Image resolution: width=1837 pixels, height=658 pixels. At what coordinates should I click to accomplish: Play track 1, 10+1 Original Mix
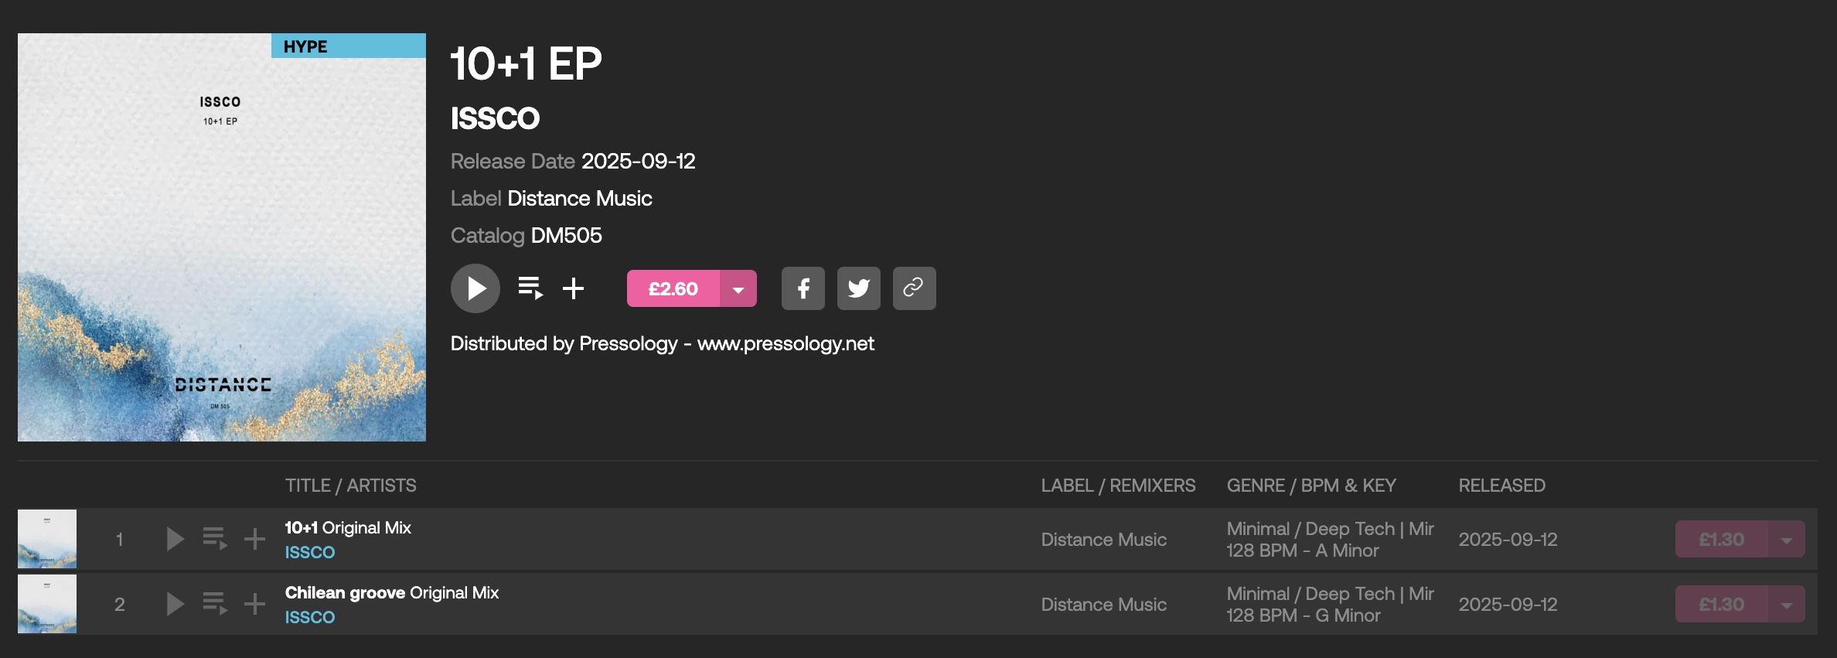(x=176, y=539)
